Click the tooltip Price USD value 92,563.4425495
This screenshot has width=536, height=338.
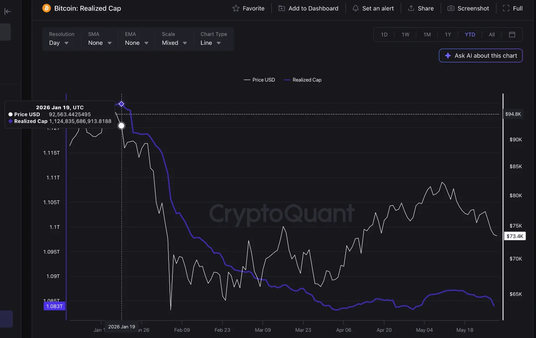coord(70,114)
